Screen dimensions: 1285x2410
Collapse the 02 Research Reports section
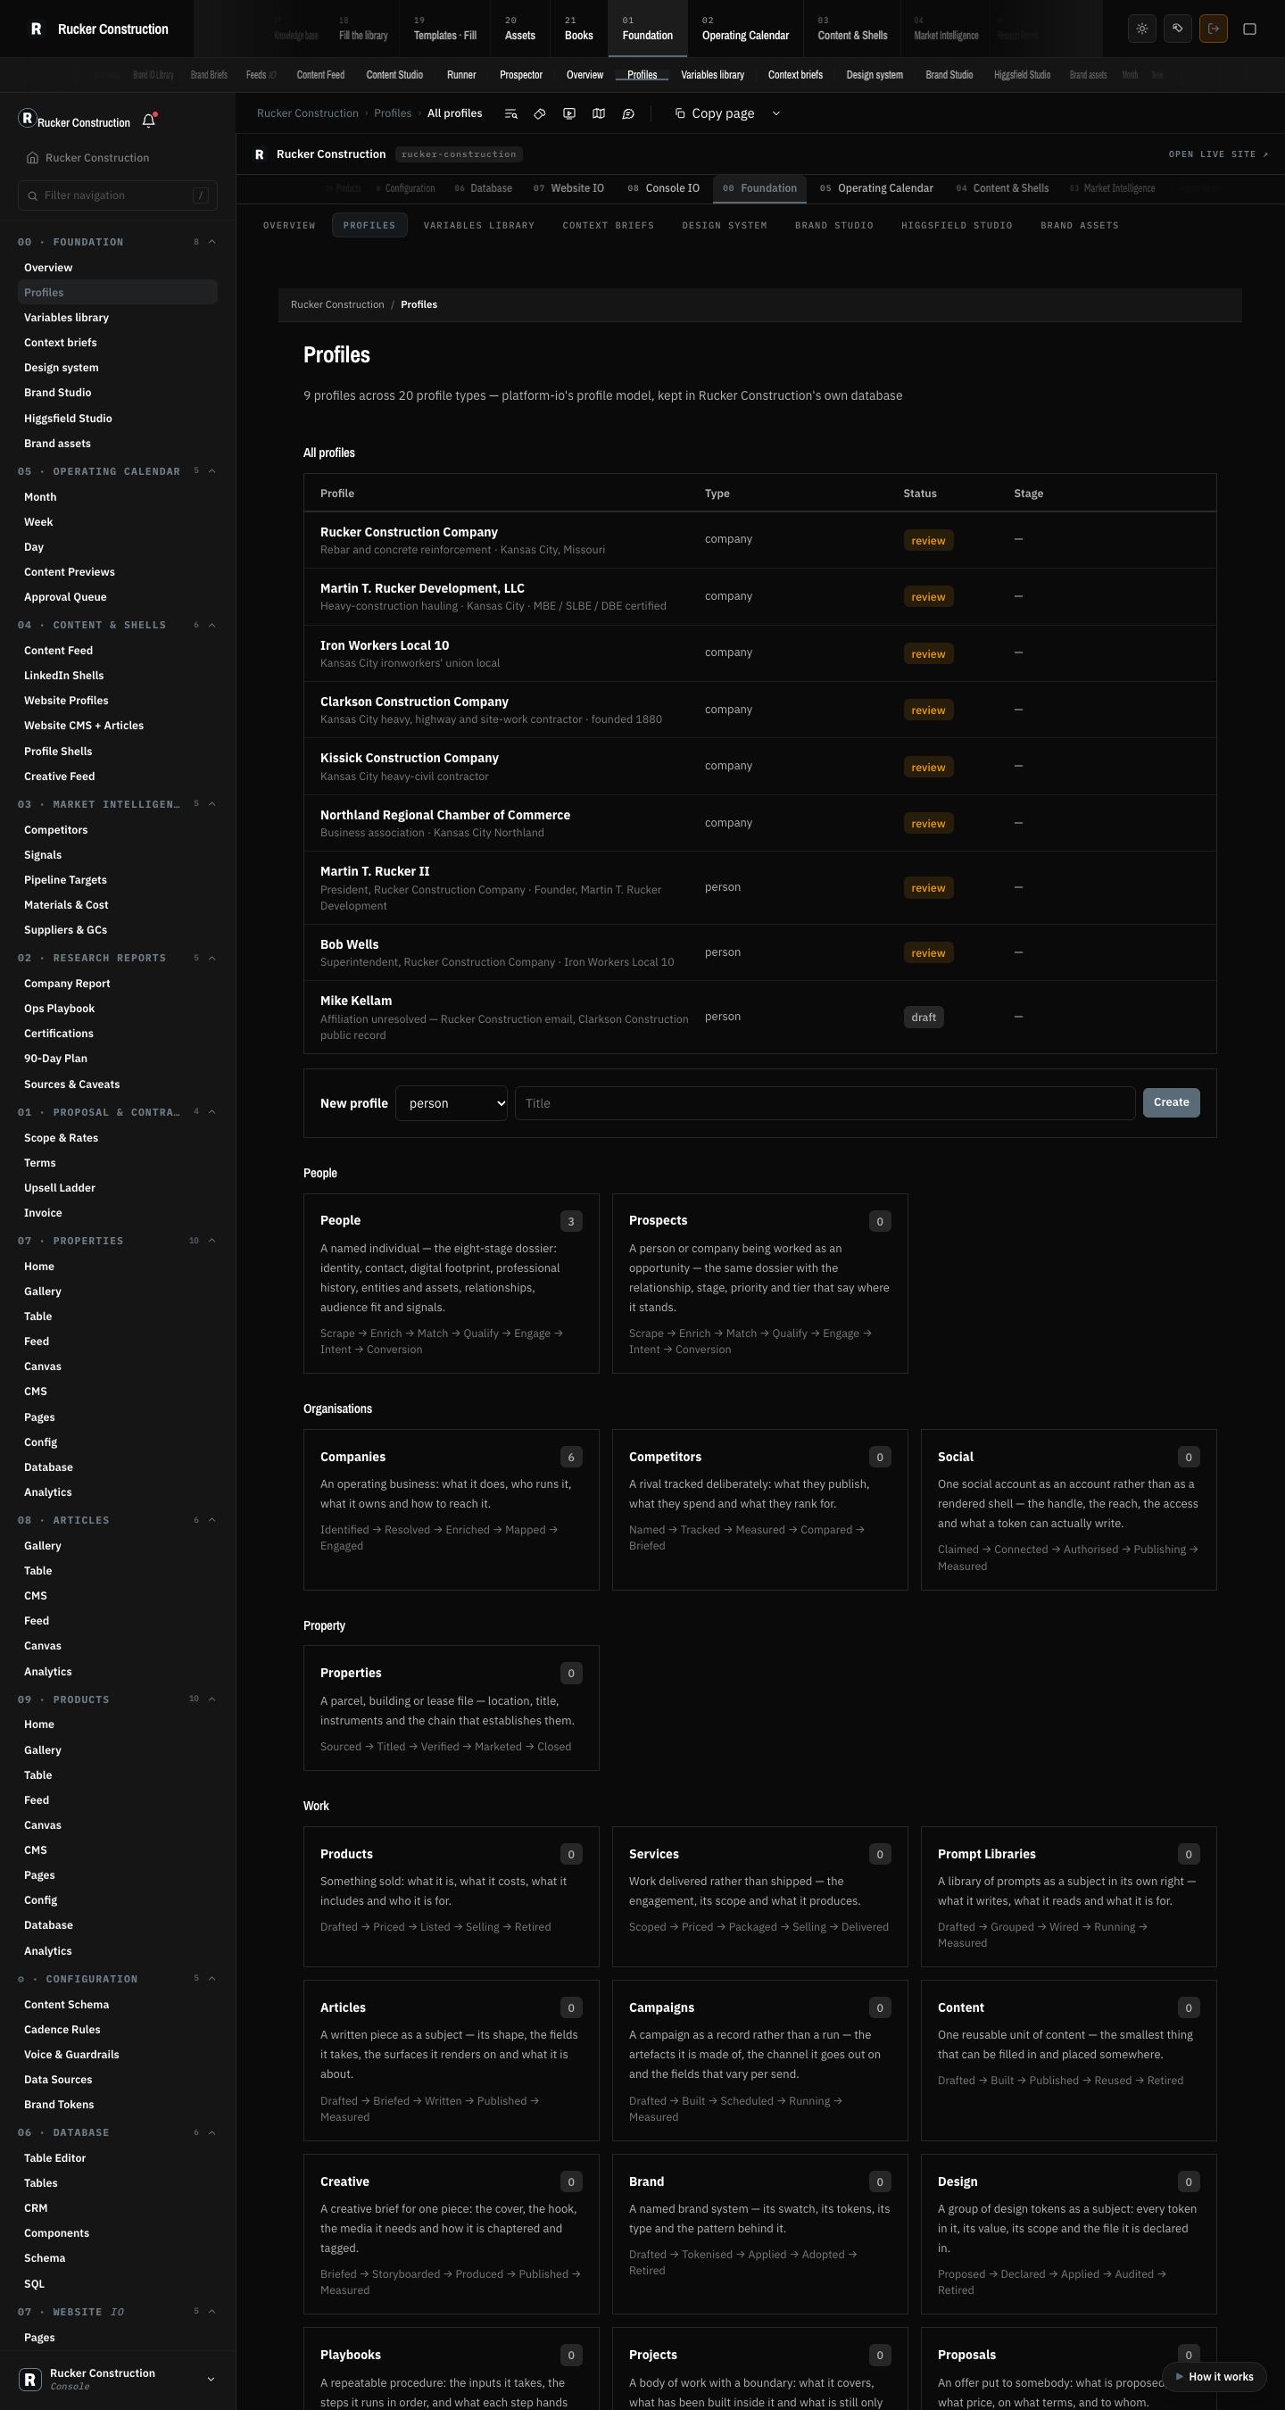212,958
